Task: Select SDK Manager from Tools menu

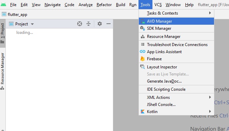Action: pyautogui.click(x=176, y=28)
